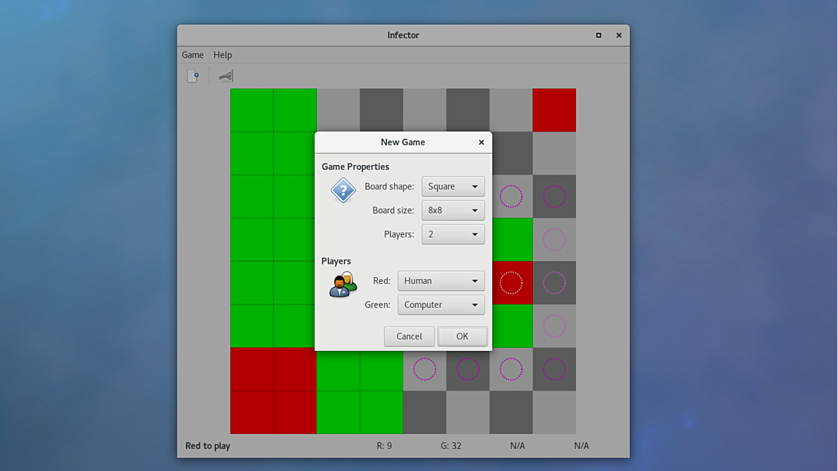Start a new game from the toolbar

click(x=193, y=75)
